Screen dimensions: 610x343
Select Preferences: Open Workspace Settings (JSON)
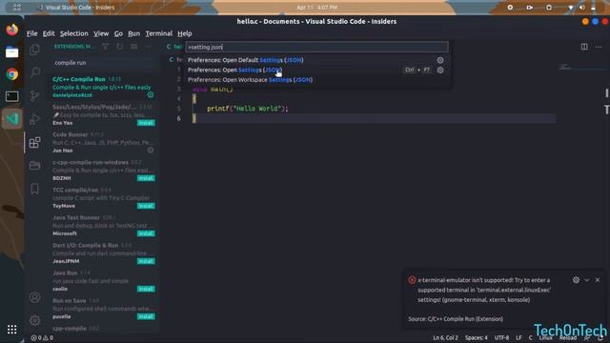click(316, 80)
